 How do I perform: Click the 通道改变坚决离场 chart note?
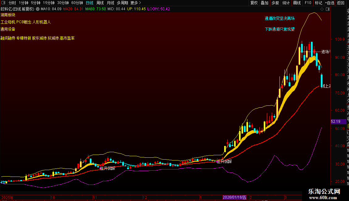coord(280,18)
